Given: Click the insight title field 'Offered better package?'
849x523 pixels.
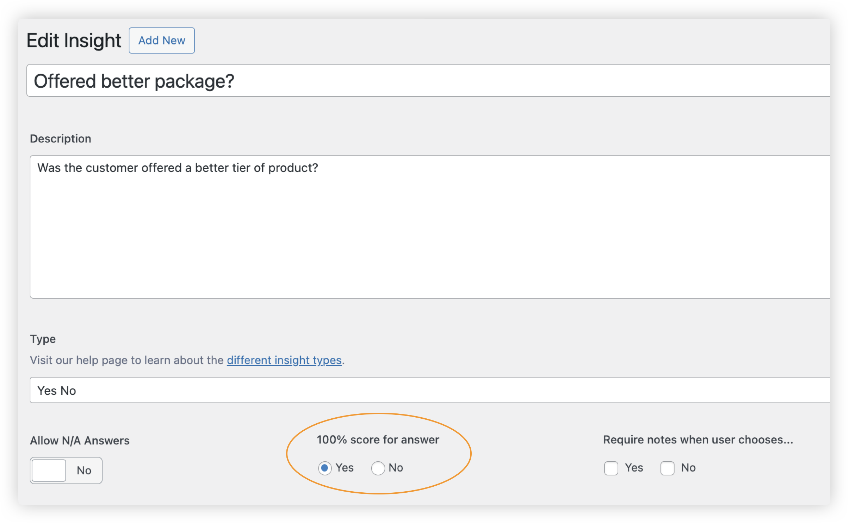Looking at the screenshot, I should click(x=423, y=81).
